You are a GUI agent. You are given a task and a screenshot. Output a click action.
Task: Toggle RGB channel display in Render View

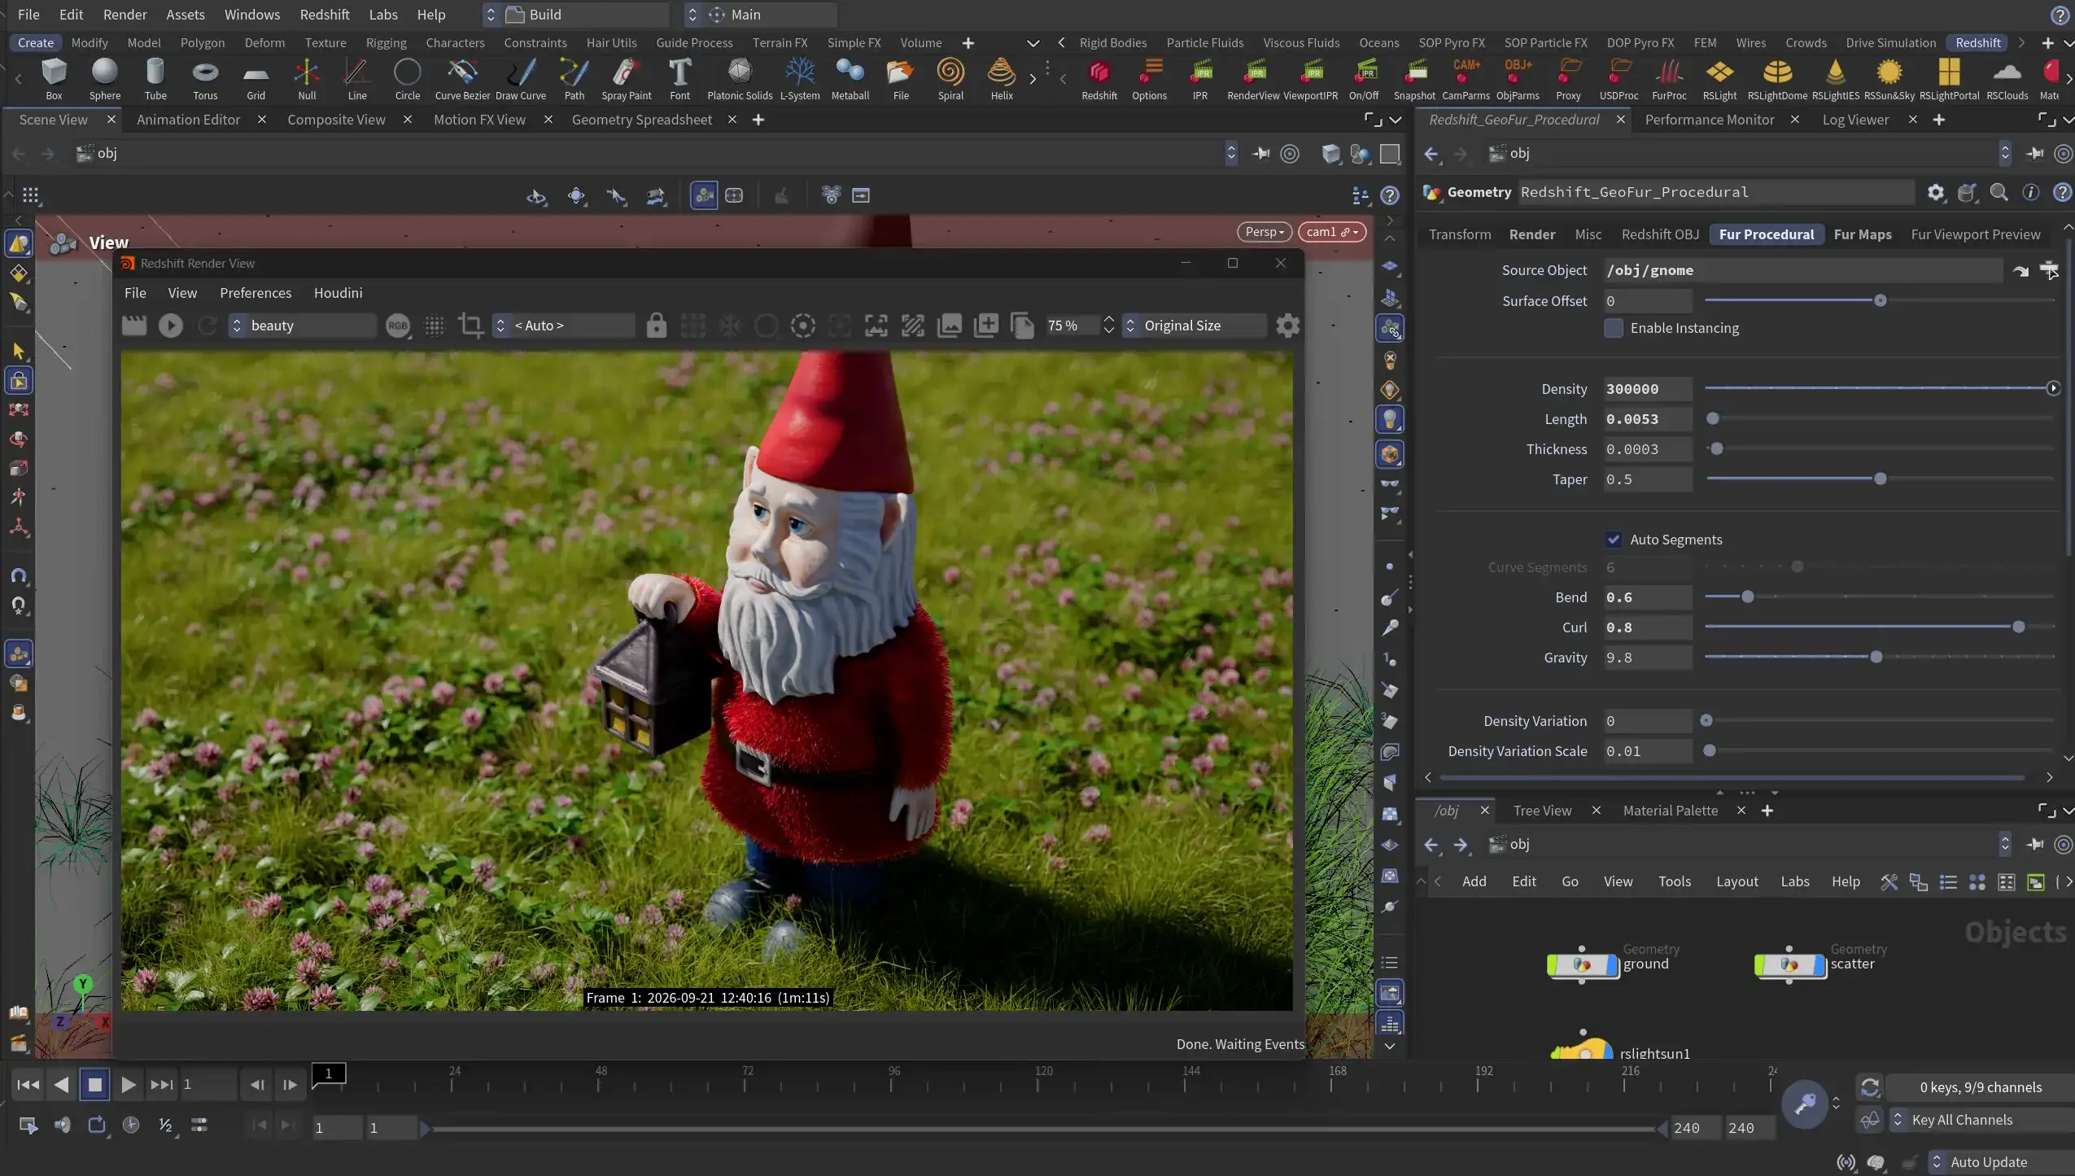tap(398, 326)
